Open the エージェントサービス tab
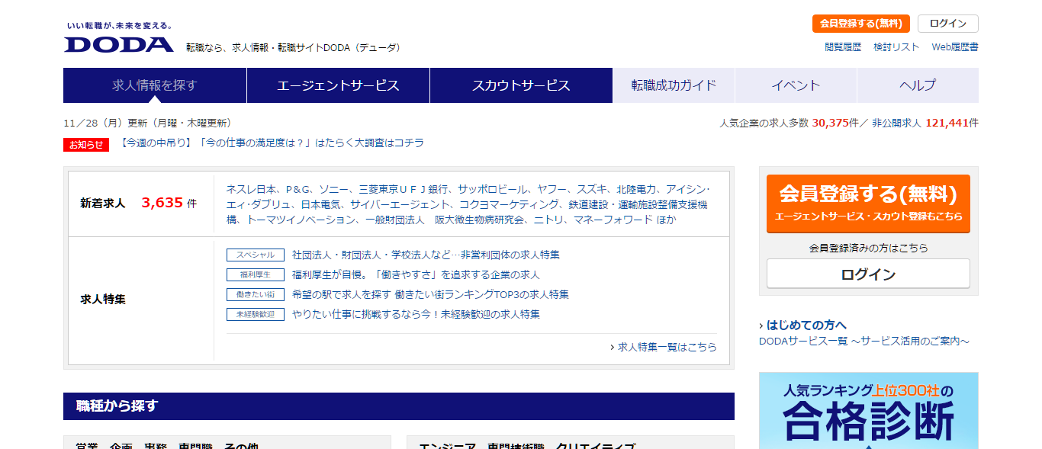Viewport: 1042px width, 449px height. (338, 85)
